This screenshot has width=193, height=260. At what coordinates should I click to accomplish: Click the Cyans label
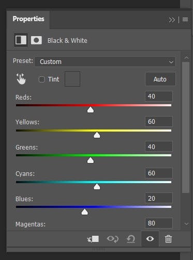coord(25,174)
